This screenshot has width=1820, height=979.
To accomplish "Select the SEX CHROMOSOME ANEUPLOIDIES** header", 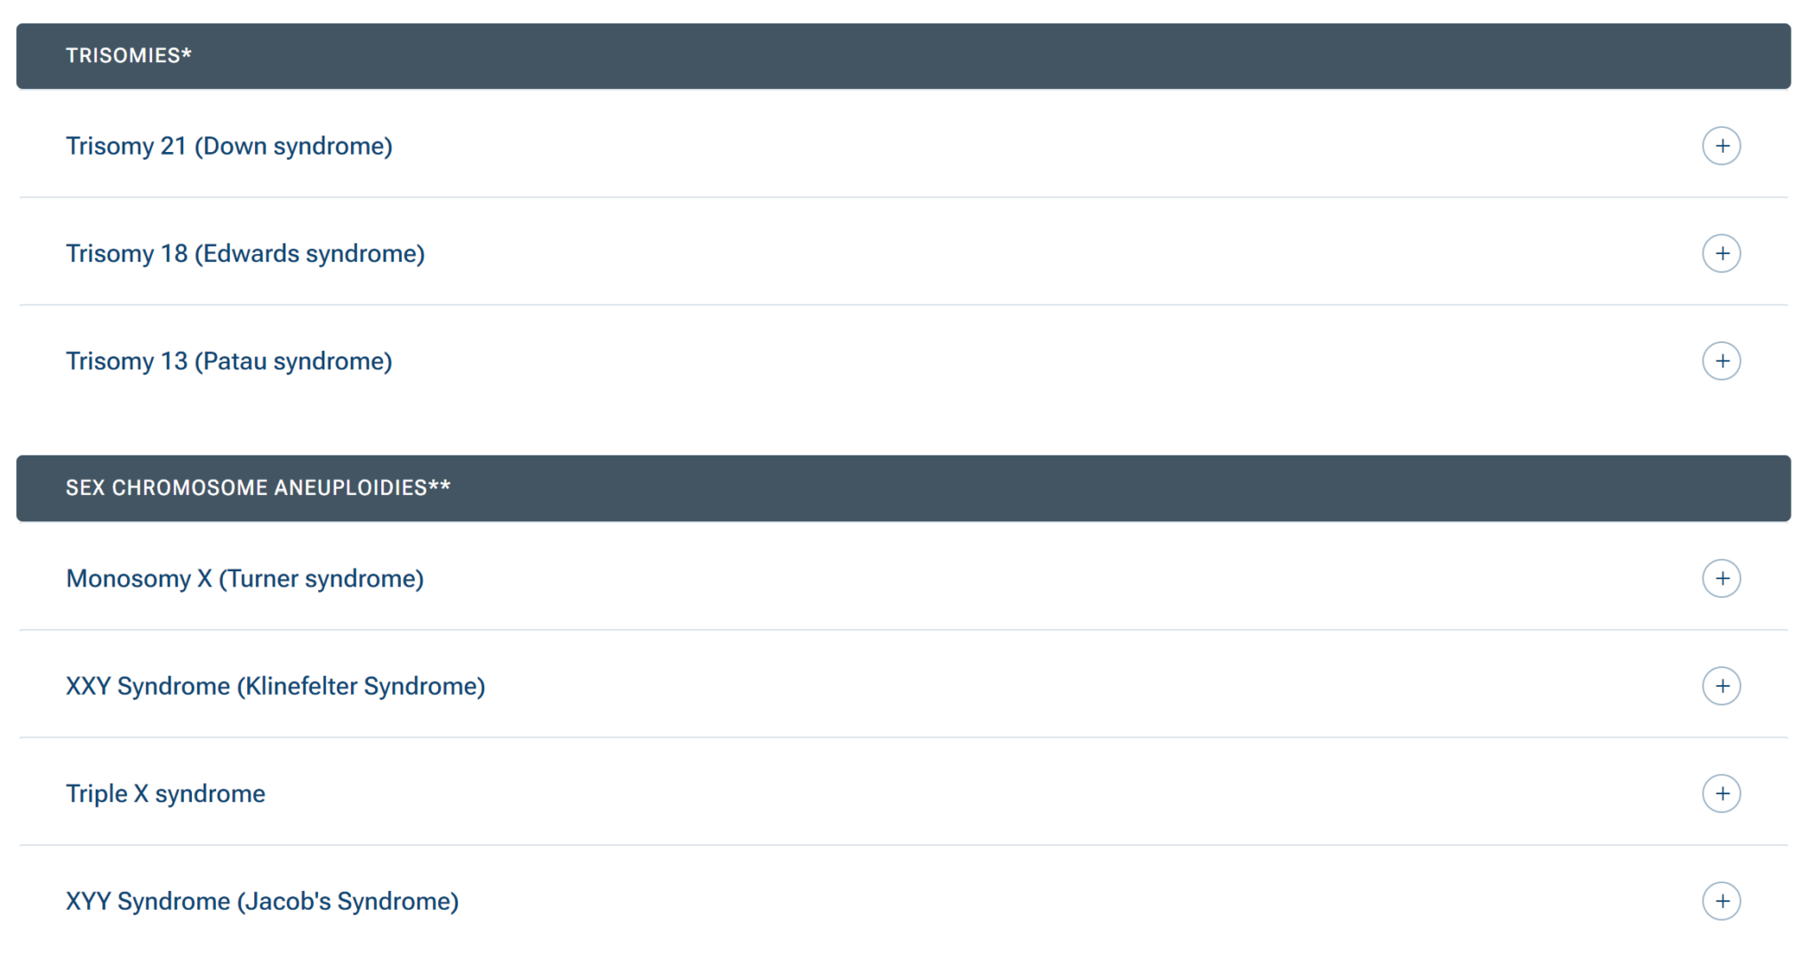I will pos(258,488).
